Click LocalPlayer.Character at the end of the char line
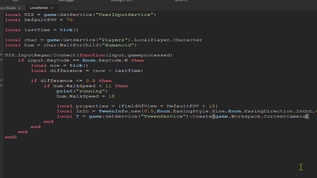The width and height of the screenshot is (317, 178). [168, 40]
